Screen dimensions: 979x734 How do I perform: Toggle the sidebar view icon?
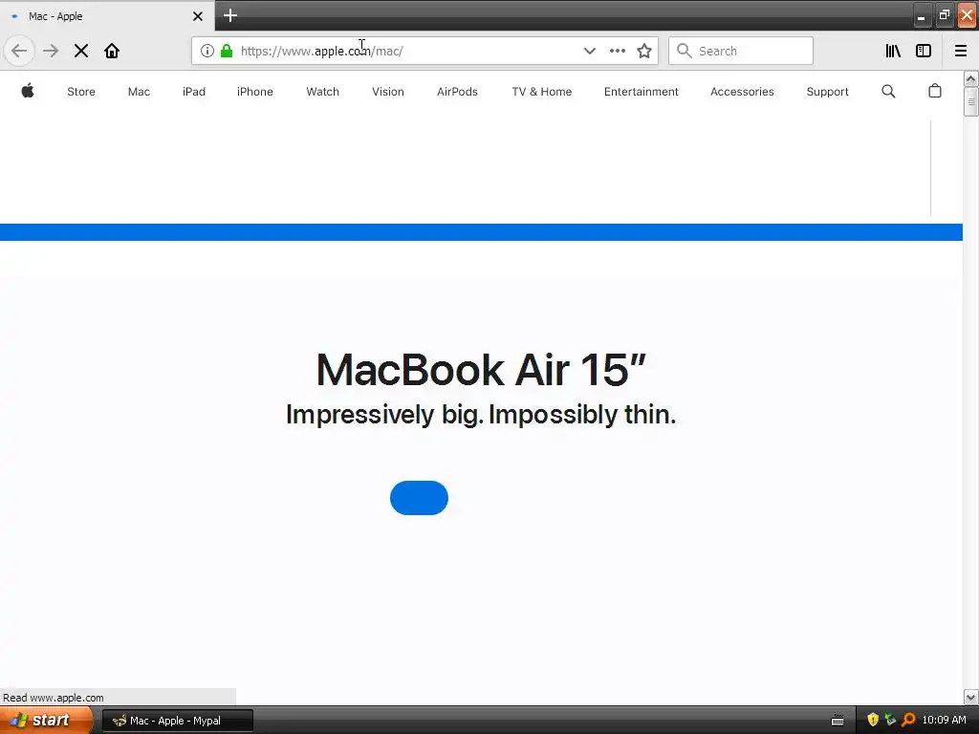tap(924, 51)
